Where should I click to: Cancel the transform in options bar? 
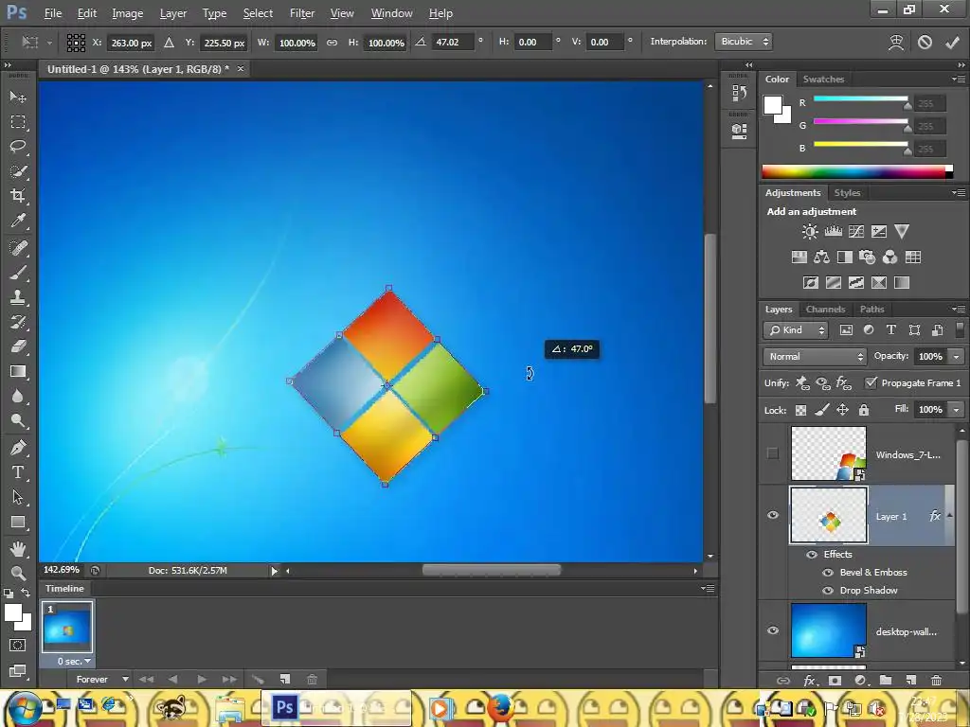click(x=925, y=42)
